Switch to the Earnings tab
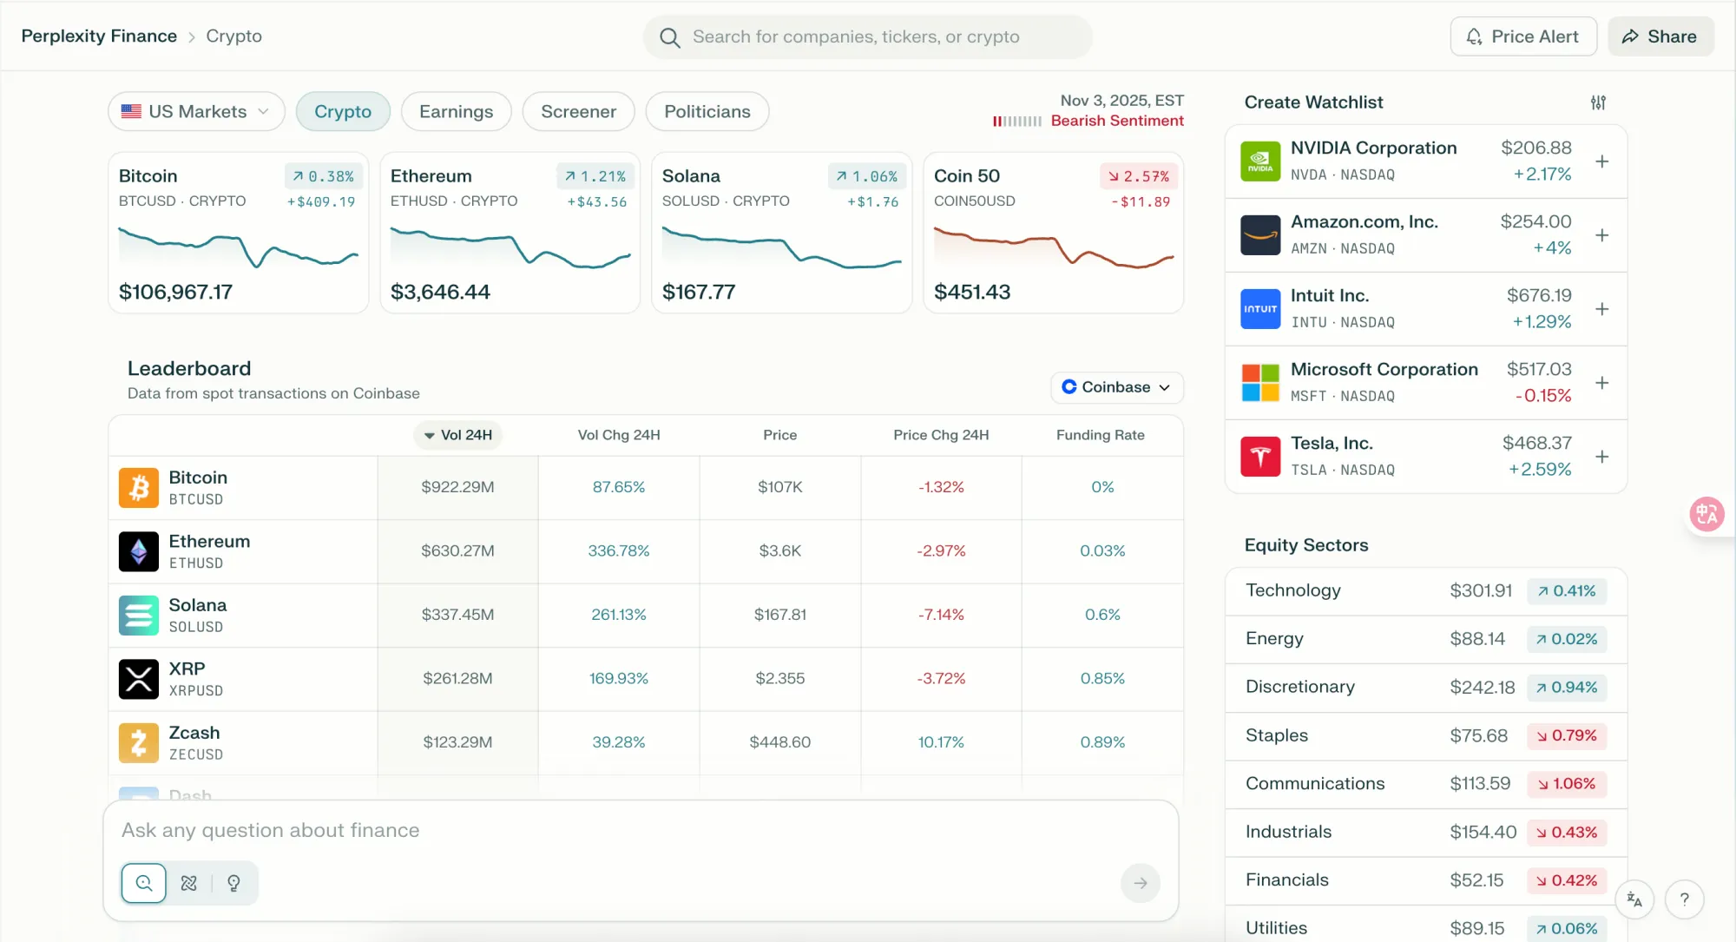Viewport: 1736px width, 942px height. coord(456,111)
